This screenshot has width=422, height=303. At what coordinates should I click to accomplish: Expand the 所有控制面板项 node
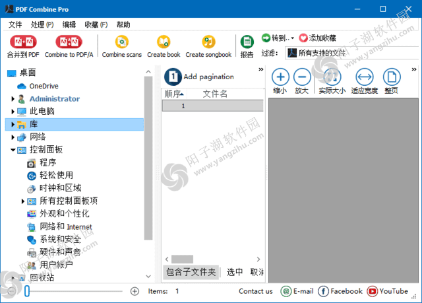[x=23, y=201]
